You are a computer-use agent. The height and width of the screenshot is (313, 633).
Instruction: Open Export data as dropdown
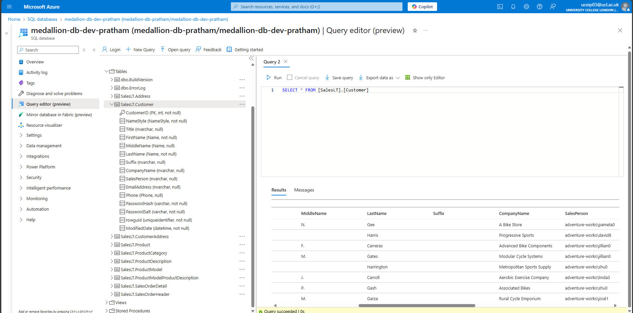[x=379, y=78]
